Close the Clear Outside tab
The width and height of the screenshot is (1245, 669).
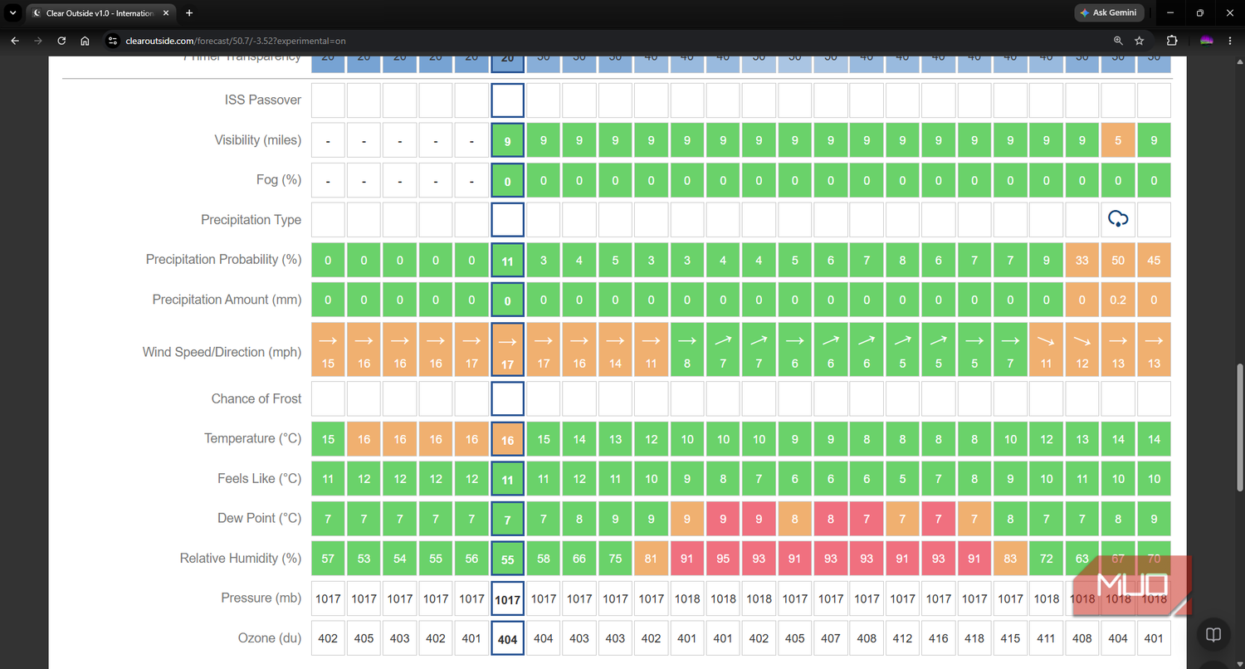165,13
